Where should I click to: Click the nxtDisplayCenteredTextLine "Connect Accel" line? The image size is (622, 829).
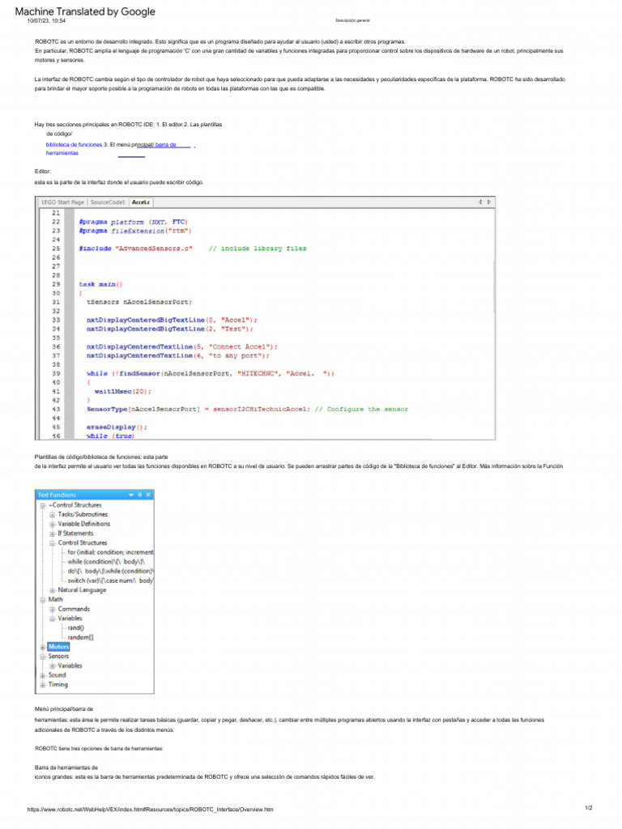tap(182, 346)
